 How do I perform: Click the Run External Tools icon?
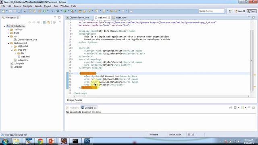(72, 11)
